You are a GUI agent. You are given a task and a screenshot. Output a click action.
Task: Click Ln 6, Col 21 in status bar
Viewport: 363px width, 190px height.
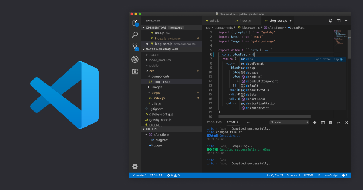tap(275, 175)
